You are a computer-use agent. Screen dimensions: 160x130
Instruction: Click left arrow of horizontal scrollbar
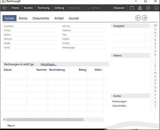[4, 120]
